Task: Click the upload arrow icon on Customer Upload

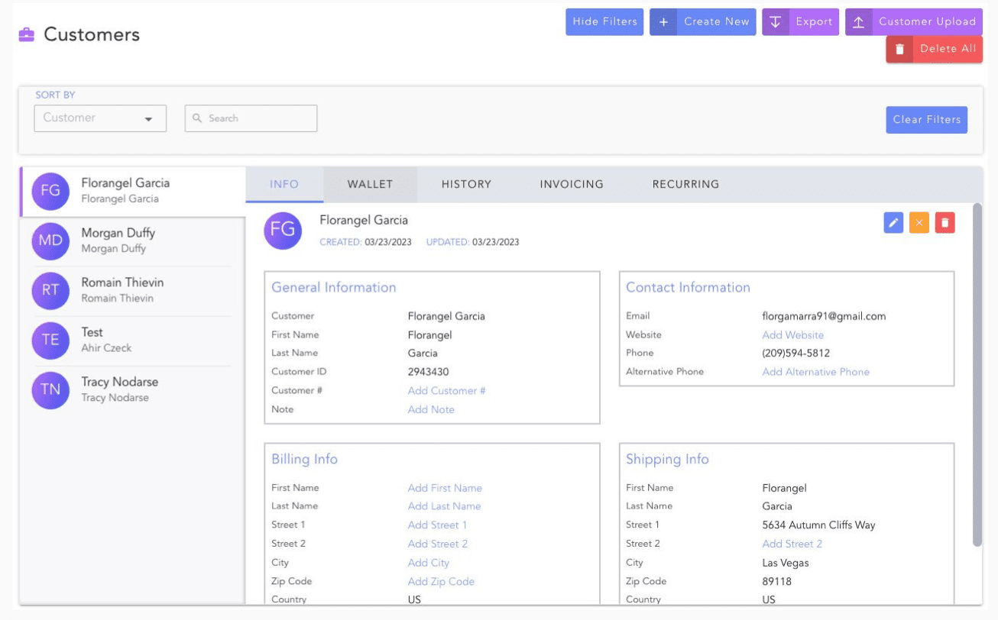Action: (x=858, y=22)
